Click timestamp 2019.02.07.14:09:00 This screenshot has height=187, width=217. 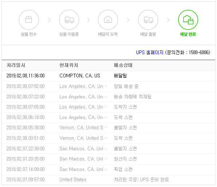click(26, 169)
